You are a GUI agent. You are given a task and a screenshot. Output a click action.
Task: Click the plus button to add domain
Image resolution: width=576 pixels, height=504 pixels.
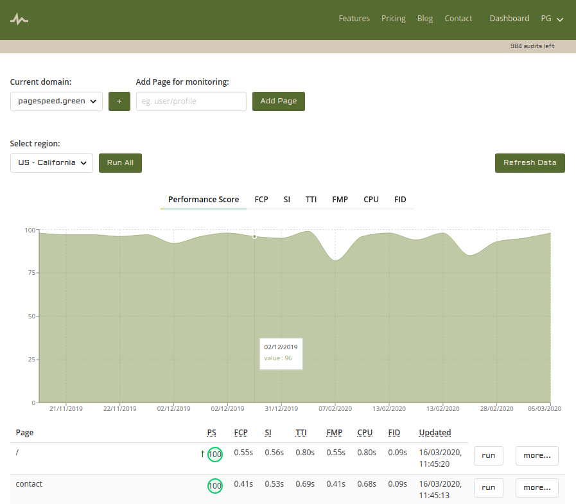119,101
